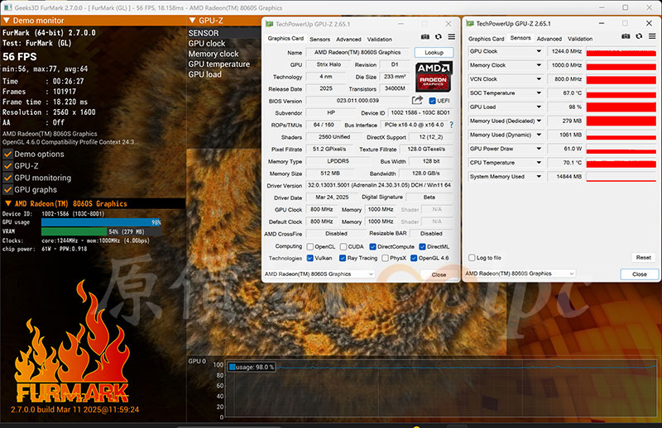Click the GPU usage progress bar in FurMark
Screen dimensions: 662x428
[x=99, y=222]
